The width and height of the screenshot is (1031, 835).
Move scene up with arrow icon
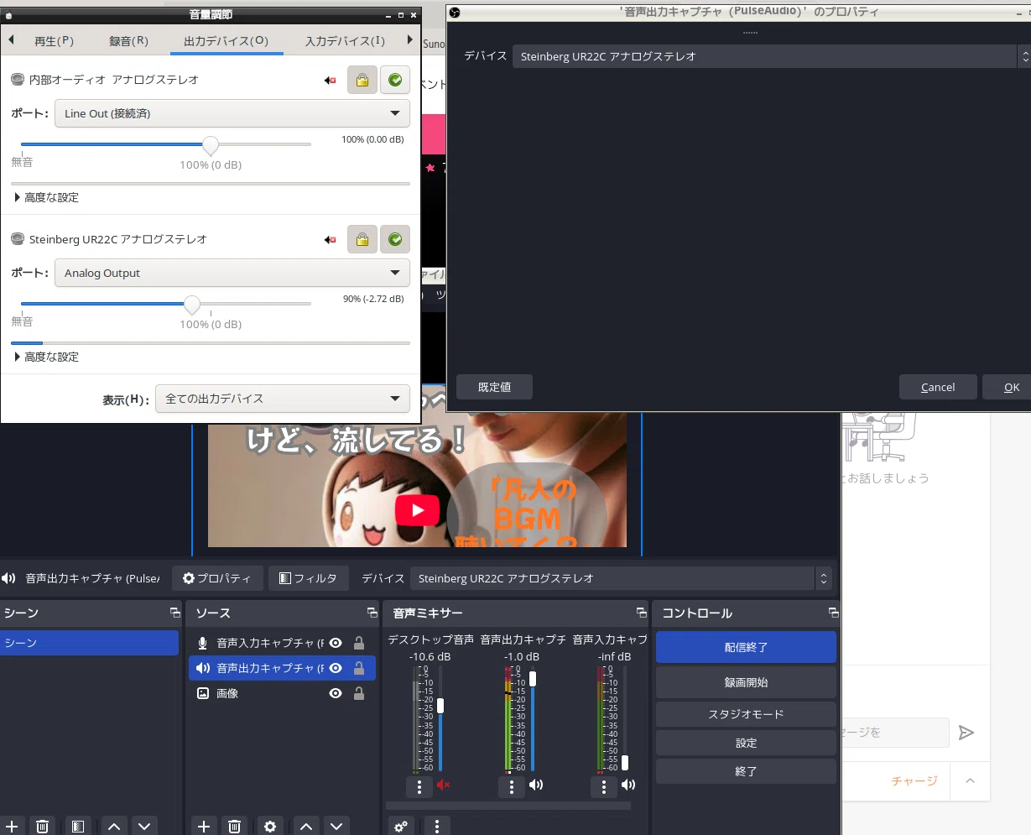(x=114, y=827)
